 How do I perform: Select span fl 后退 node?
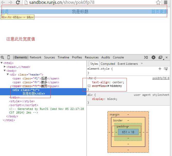[x=36, y=78]
